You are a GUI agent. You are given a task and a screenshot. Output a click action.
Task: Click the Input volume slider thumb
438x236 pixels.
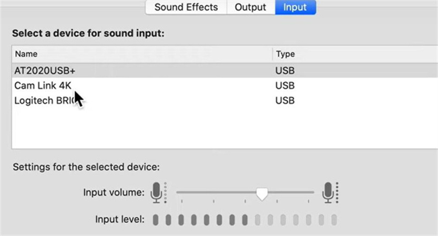[262, 194]
